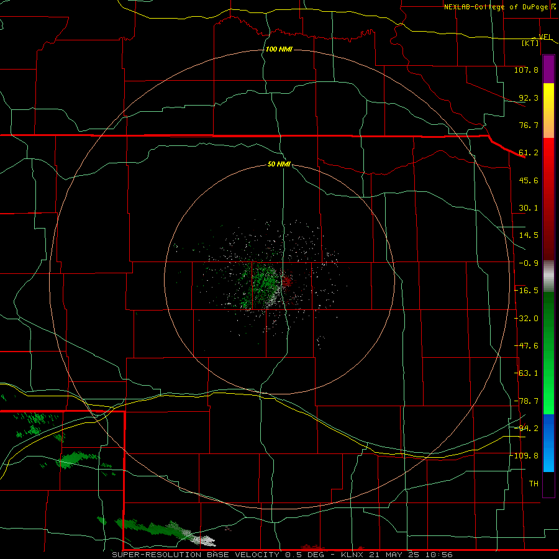Image resolution: width=559 pixels, height=559 pixels.
Task: Click the VEL legend title
Action: pos(545,37)
